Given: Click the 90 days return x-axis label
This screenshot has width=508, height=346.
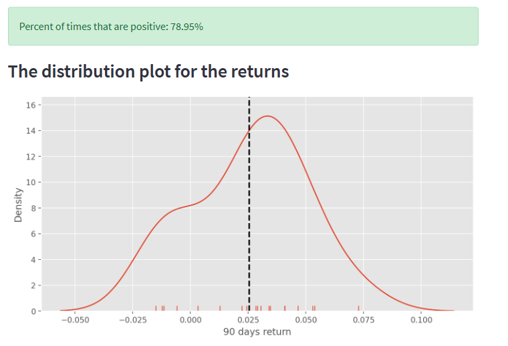Looking at the screenshot, I should pos(257,332).
